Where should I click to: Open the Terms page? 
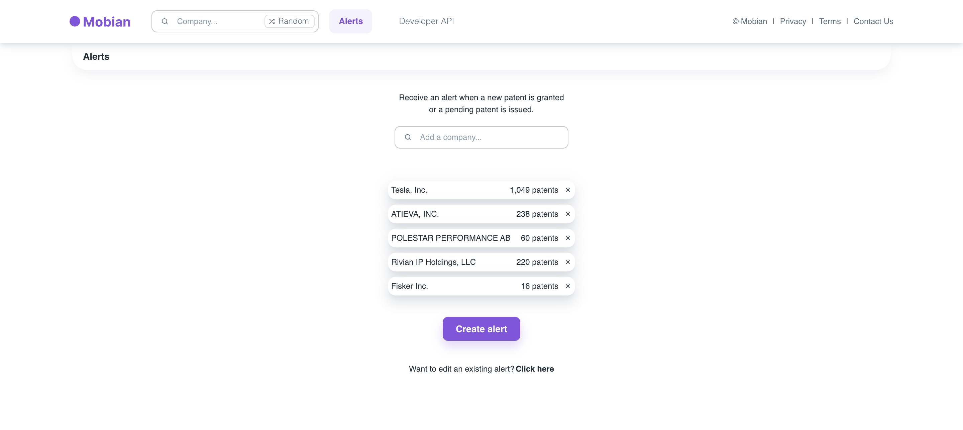[830, 21]
